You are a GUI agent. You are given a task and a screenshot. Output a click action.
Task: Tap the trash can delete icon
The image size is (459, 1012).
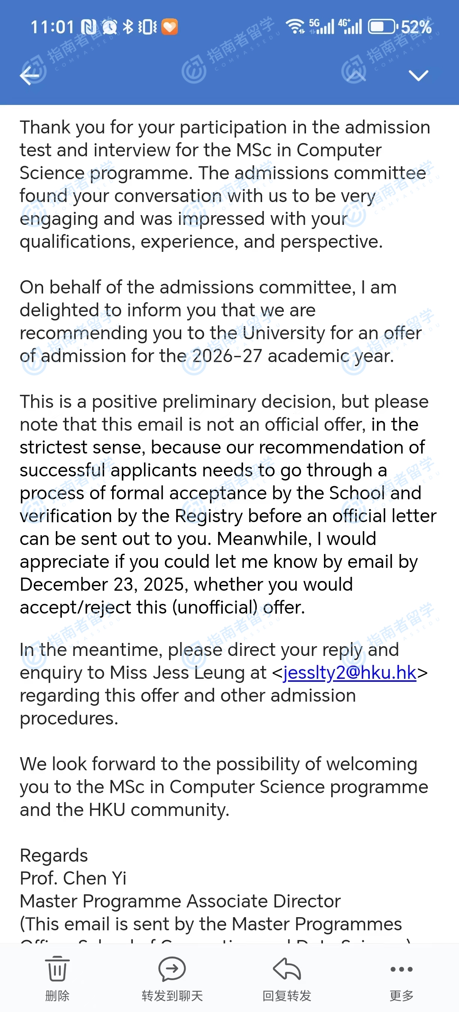[x=57, y=969]
